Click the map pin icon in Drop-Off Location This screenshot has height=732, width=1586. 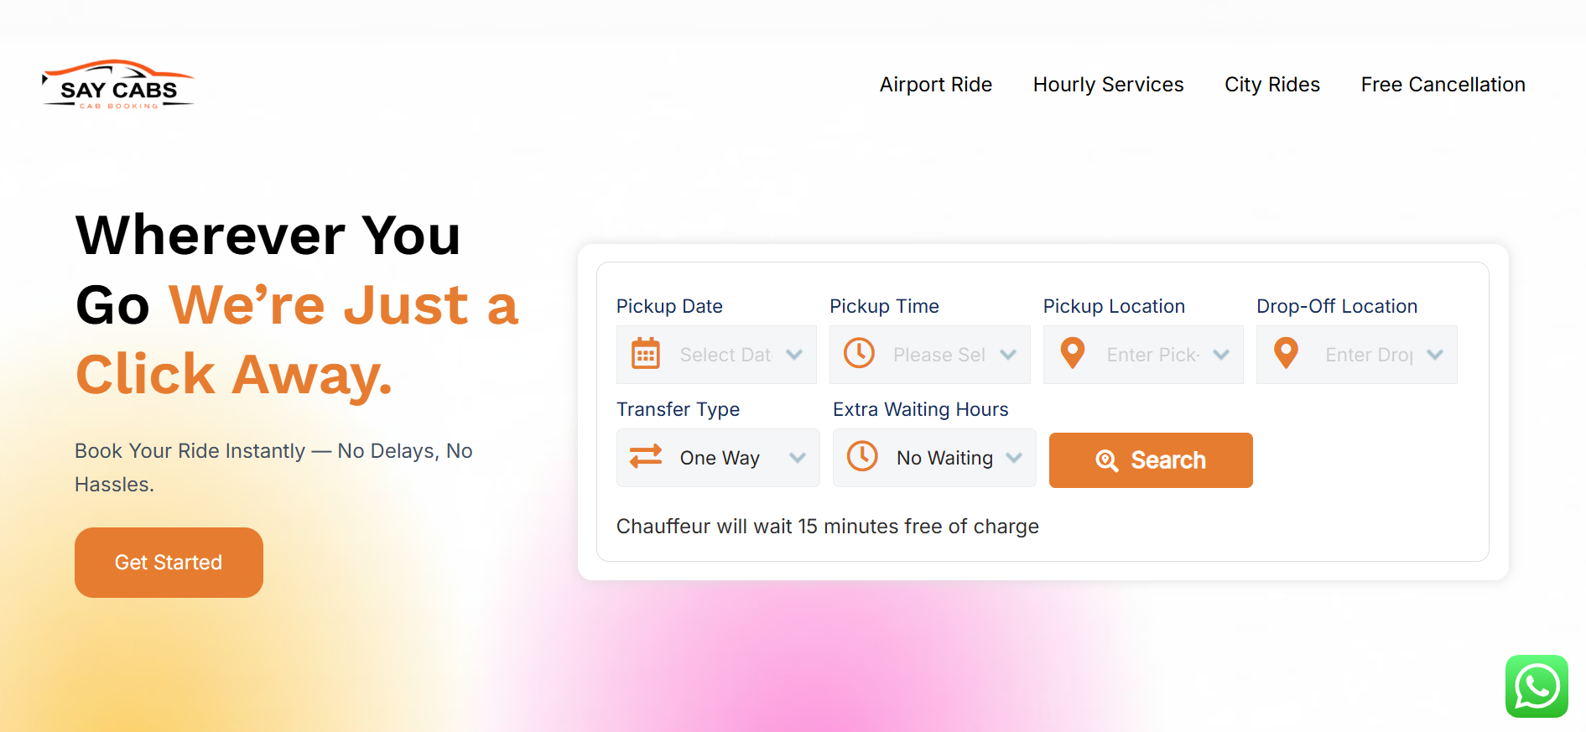pyautogui.click(x=1286, y=353)
